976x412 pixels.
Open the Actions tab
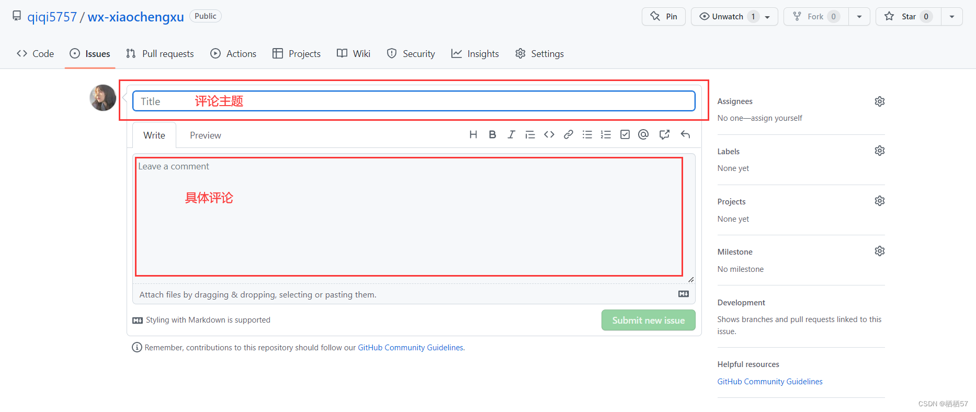pyautogui.click(x=233, y=53)
